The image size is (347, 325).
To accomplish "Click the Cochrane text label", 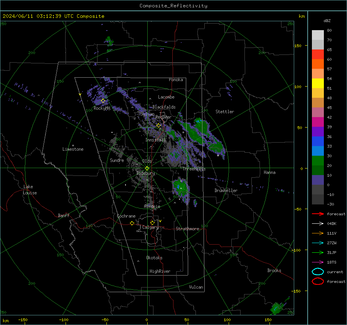I will 126,216.
